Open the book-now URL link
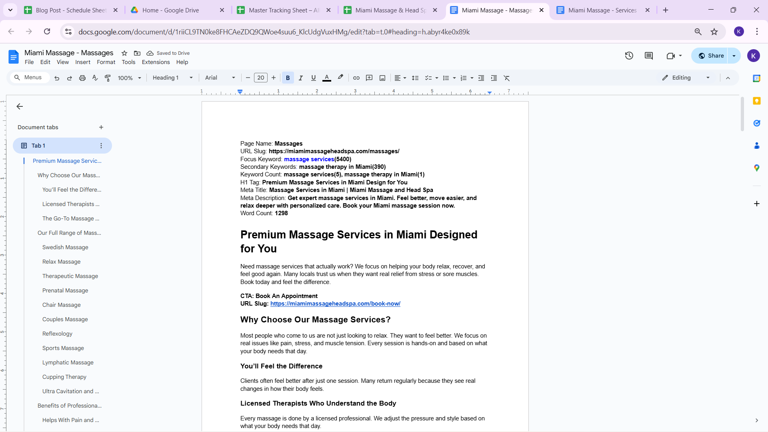This screenshot has width=768, height=432. click(335, 304)
